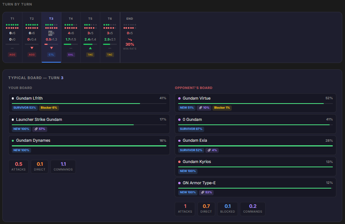The height and width of the screenshot is (224, 345).
Task: Click NEW 100% badge on Gundam Kyrios
Action: pos(188,171)
